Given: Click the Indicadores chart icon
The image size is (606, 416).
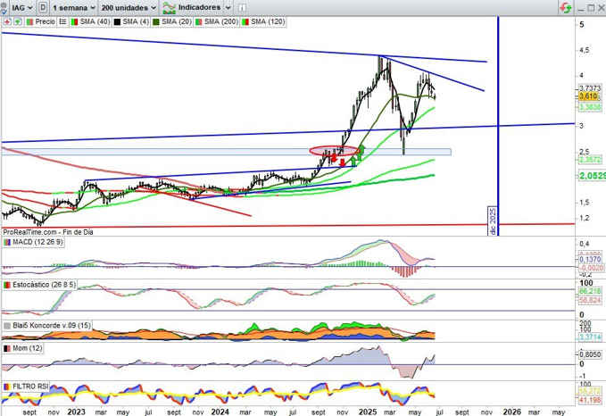Looking at the screenshot, I should point(169,7).
